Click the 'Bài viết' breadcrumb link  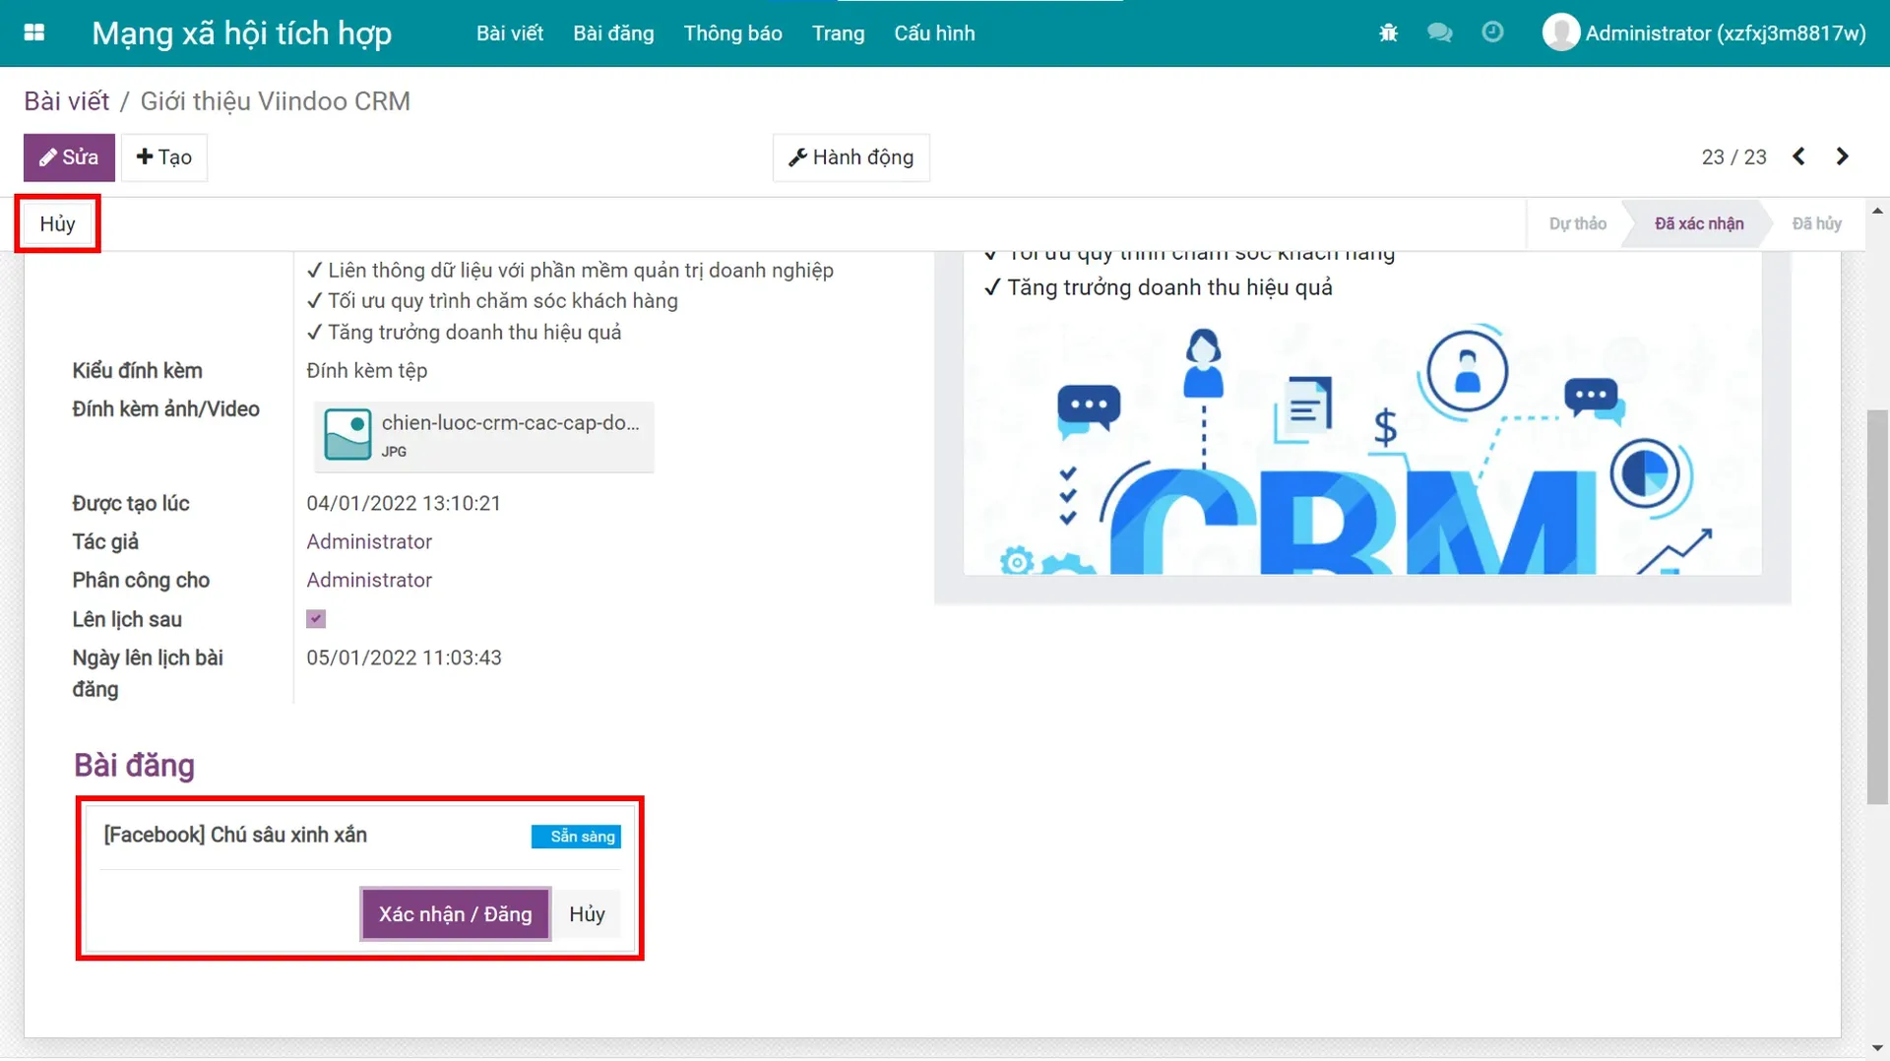pos(67,100)
